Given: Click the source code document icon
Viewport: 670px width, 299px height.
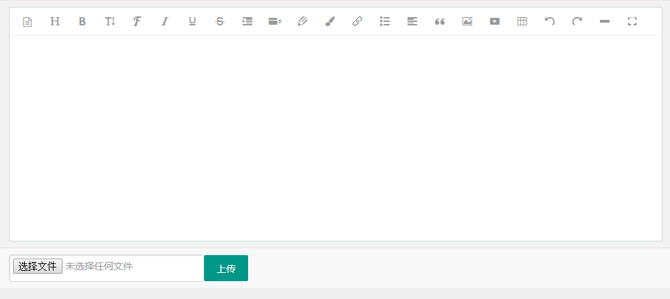Looking at the screenshot, I should click(x=27, y=21).
